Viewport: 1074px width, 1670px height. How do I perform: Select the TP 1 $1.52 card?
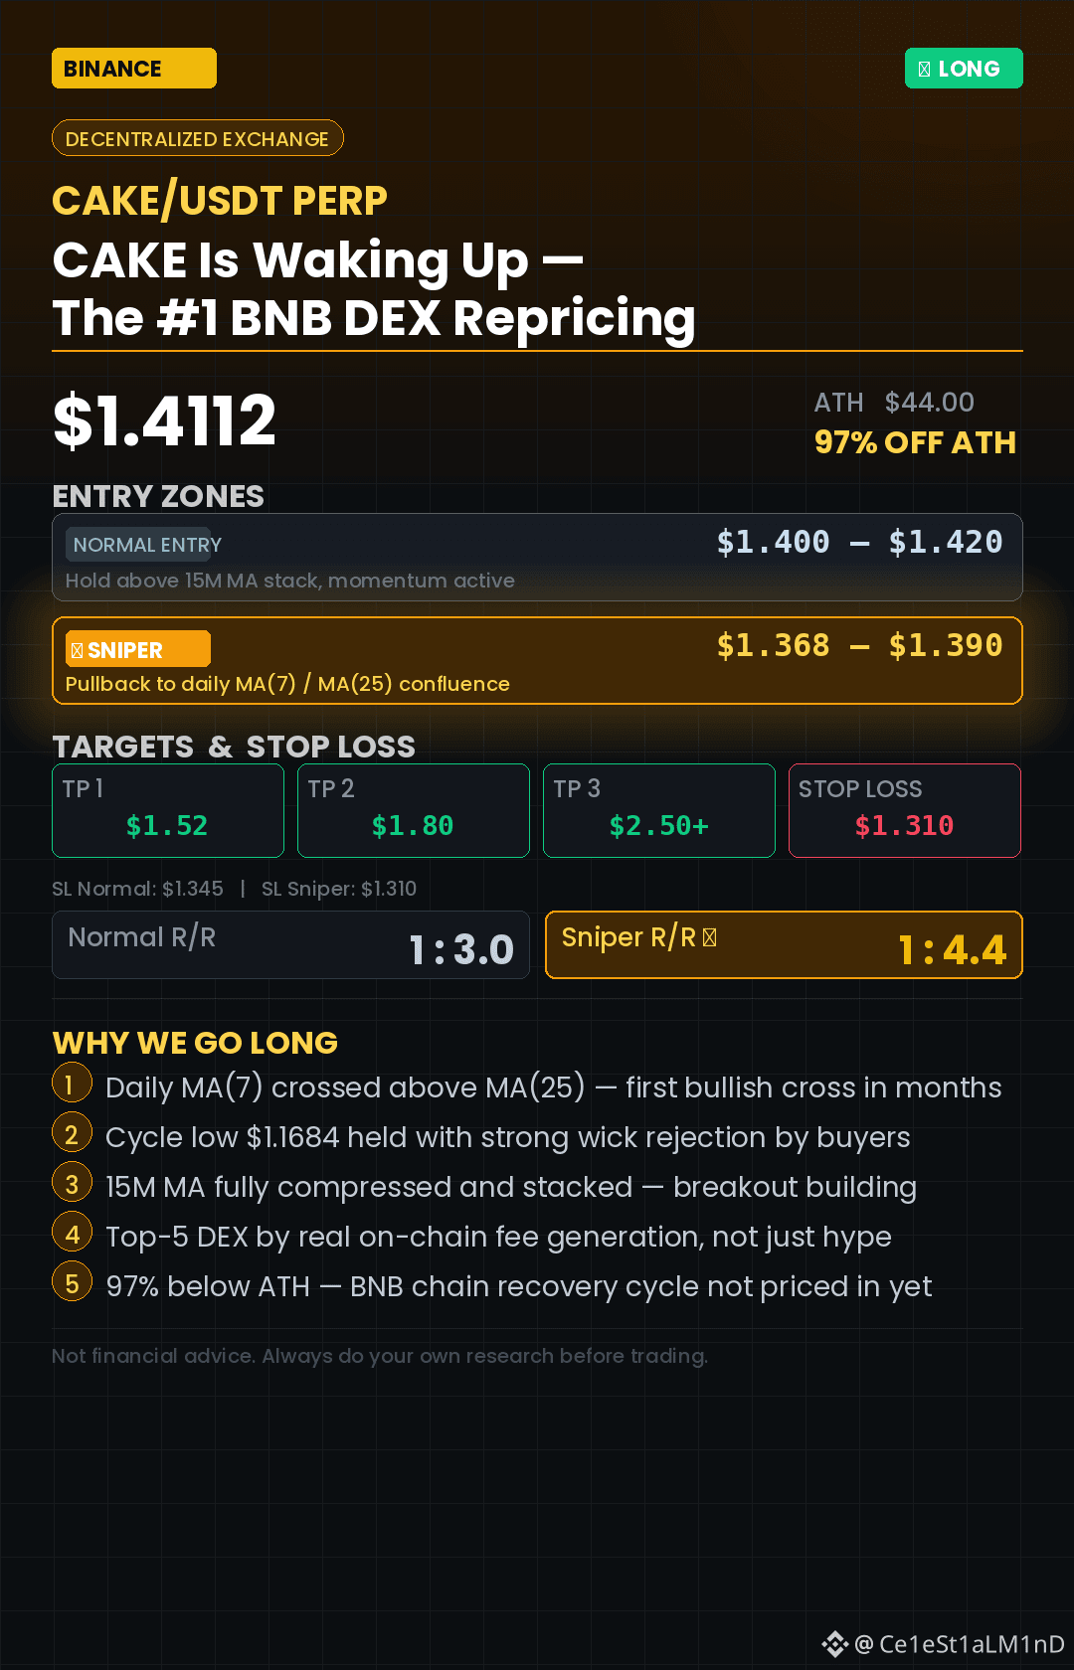pos(168,810)
